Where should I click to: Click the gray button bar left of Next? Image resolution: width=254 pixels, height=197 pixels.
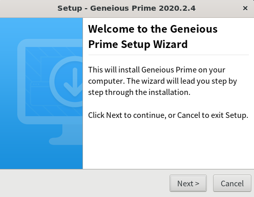[x=84, y=183]
